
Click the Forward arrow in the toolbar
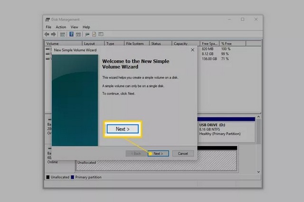click(x=54, y=35)
